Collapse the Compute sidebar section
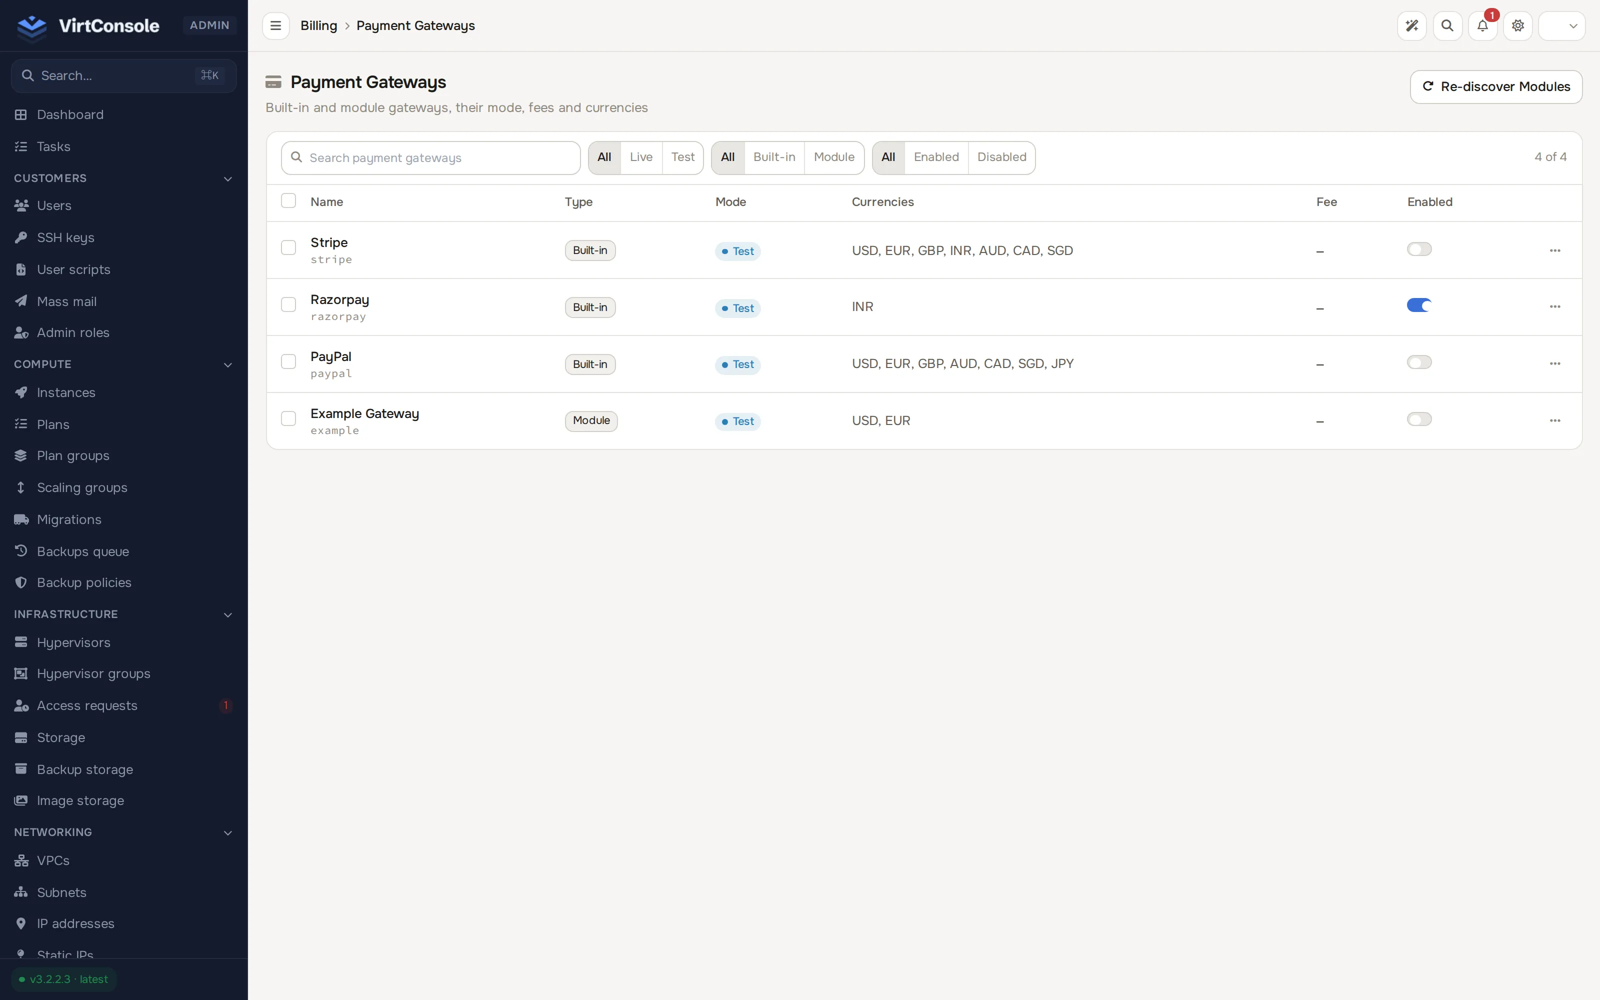 (228, 364)
